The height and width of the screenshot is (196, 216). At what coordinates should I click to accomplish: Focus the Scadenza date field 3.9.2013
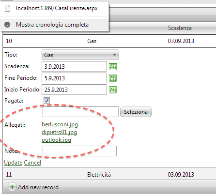pyautogui.click(x=74, y=66)
